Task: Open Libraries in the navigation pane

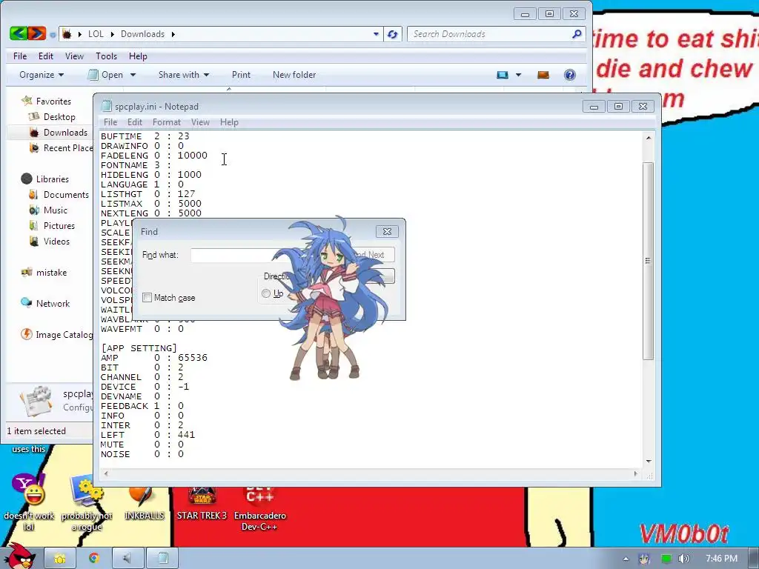Action: click(45, 179)
